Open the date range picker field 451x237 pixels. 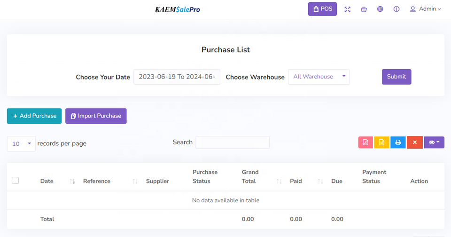tap(177, 77)
